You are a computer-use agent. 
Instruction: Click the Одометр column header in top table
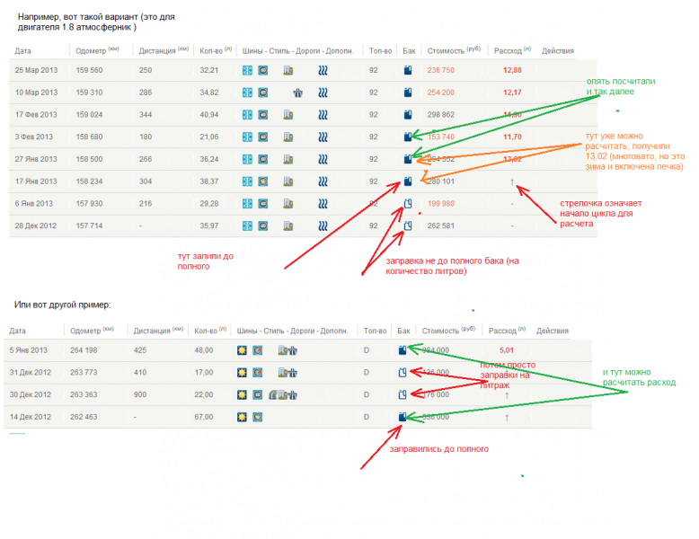[88, 51]
